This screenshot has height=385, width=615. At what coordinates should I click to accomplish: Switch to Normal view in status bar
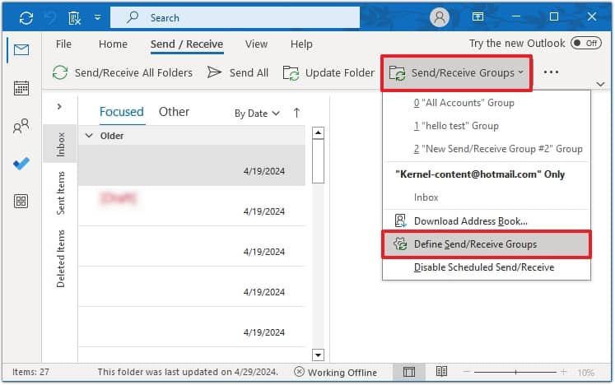(x=408, y=372)
